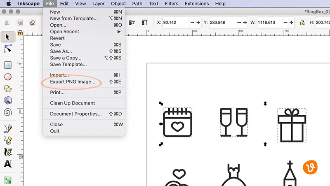Select the Node edit tool
Screen dimensions: 330x186
pyautogui.click(x=8, y=49)
